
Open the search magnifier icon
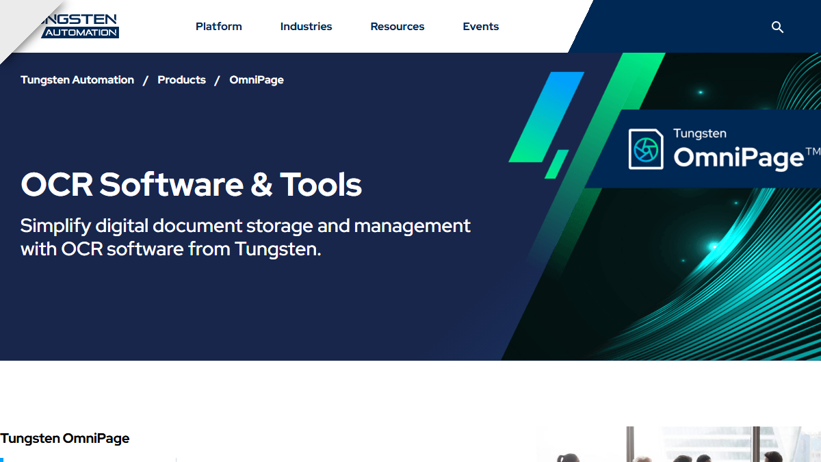pos(777,27)
